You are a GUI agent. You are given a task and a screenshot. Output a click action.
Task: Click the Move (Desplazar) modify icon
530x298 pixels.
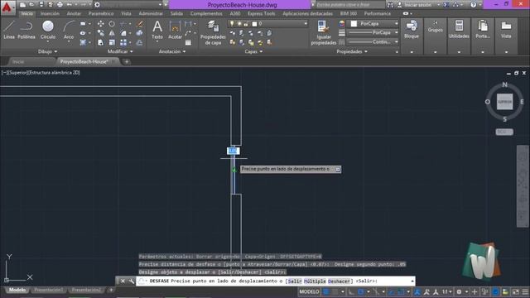[x=101, y=24]
